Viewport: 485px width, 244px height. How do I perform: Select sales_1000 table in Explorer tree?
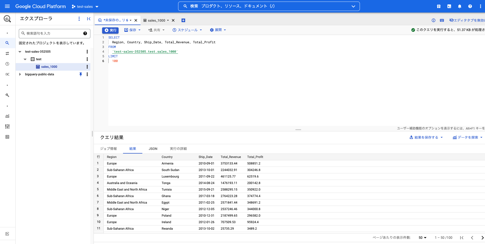tap(49, 67)
